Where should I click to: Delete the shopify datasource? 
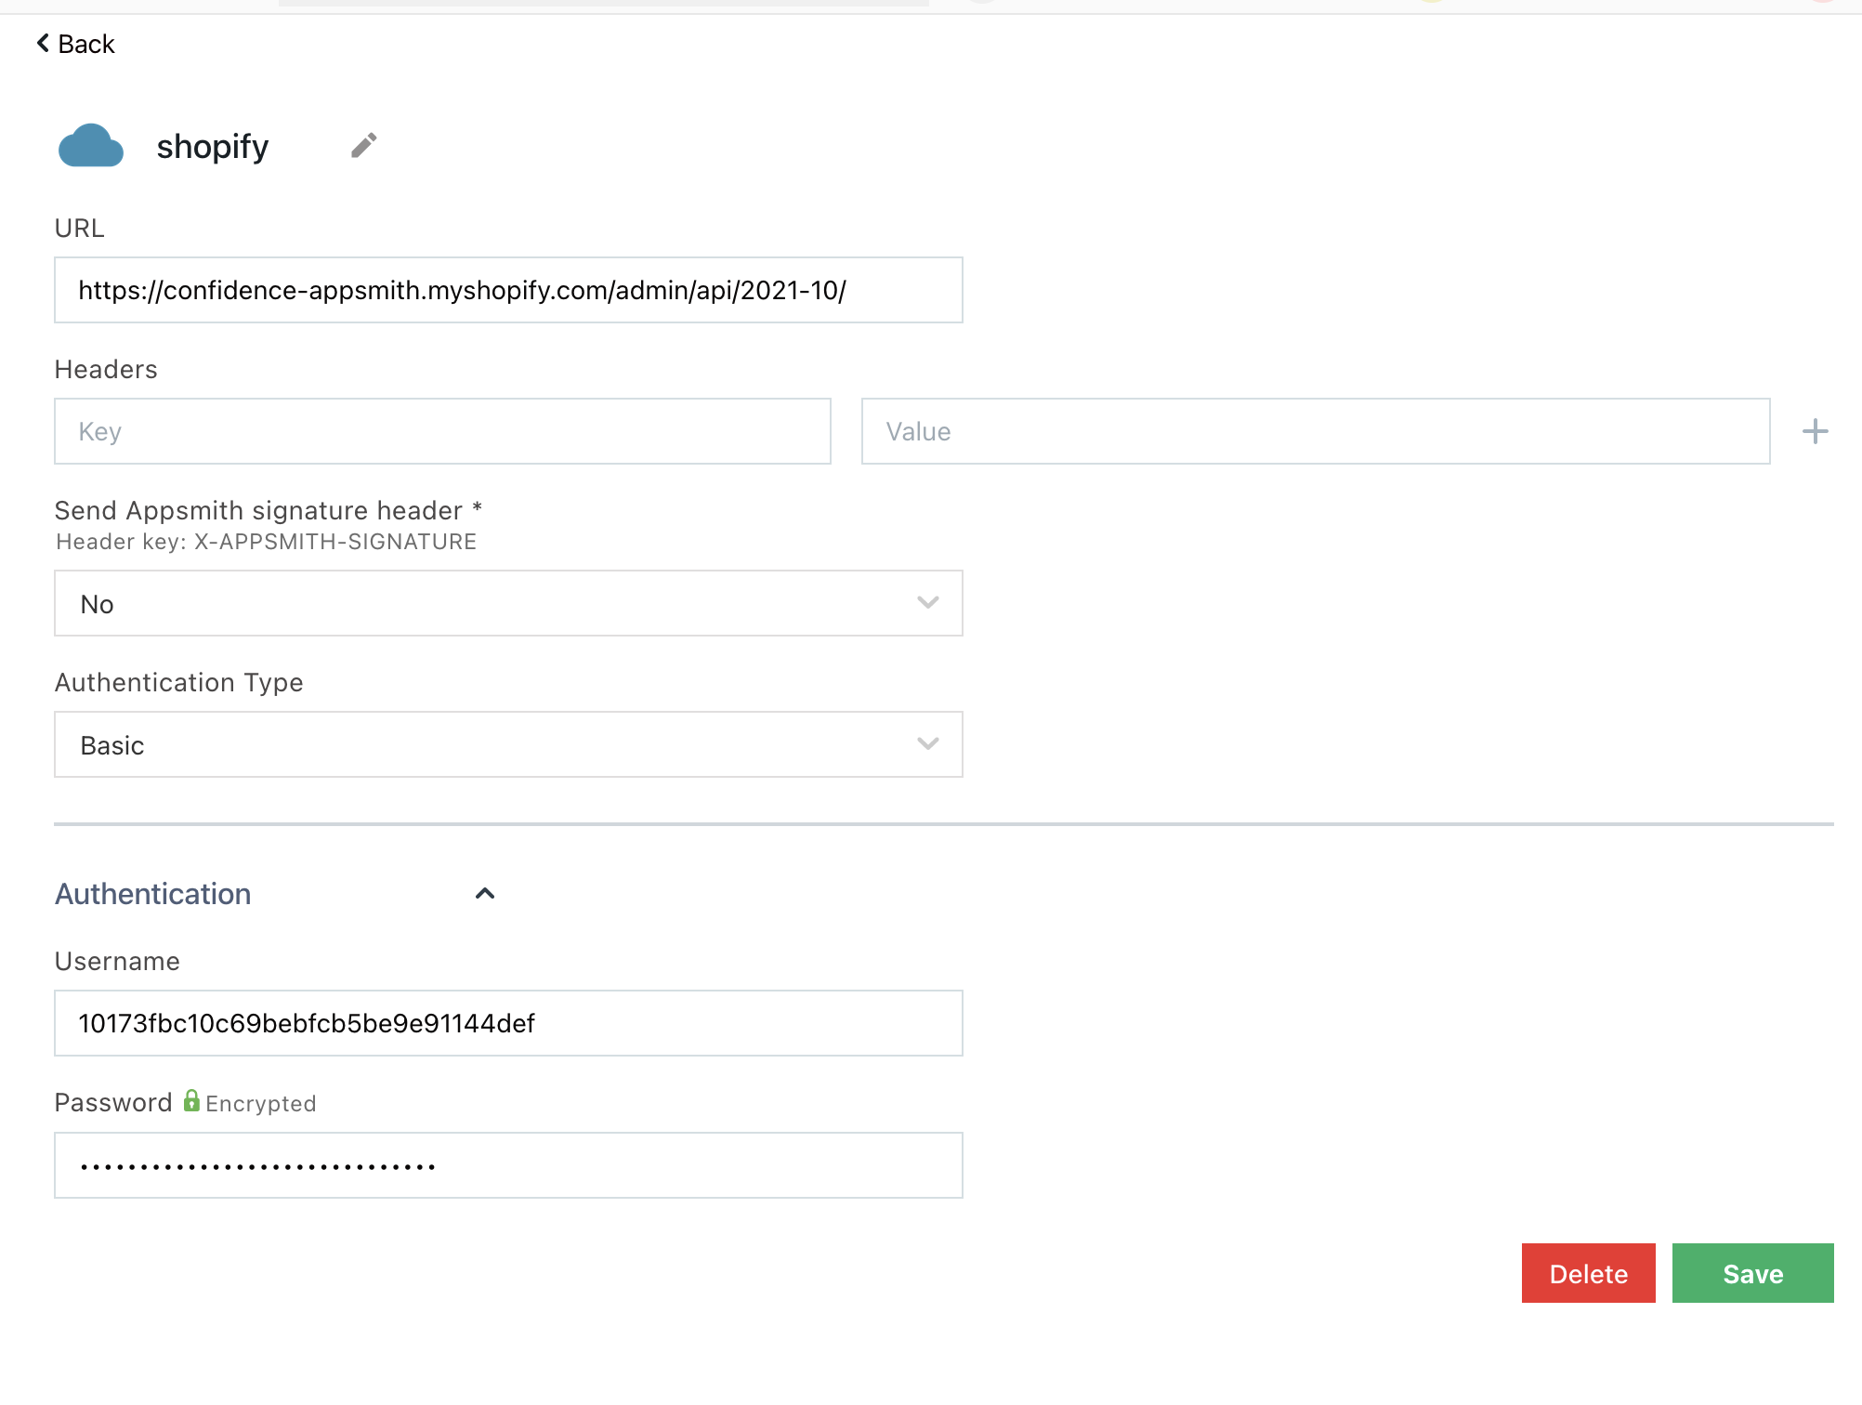pos(1588,1273)
